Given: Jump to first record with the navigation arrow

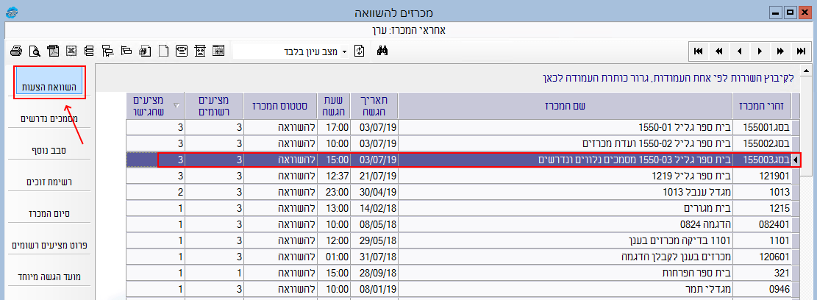Looking at the screenshot, I should (x=698, y=51).
